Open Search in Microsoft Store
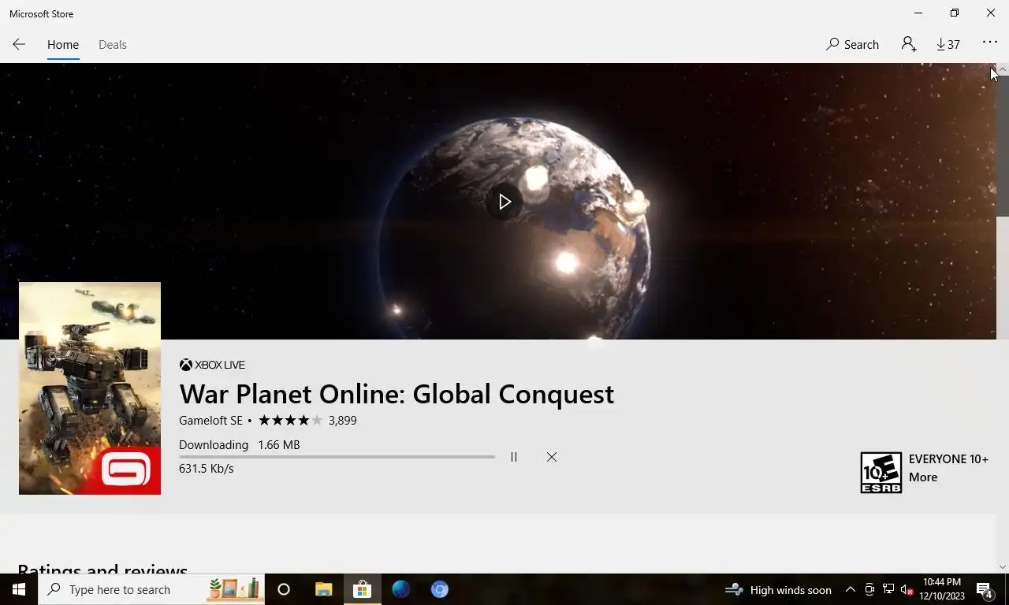The height and width of the screenshot is (605, 1009). 852,45
